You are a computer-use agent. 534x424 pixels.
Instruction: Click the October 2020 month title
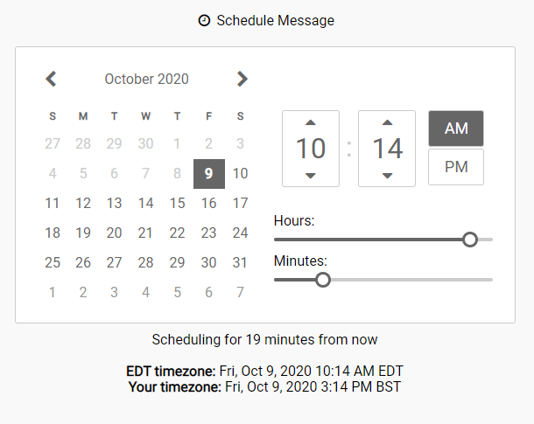click(146, 79)
